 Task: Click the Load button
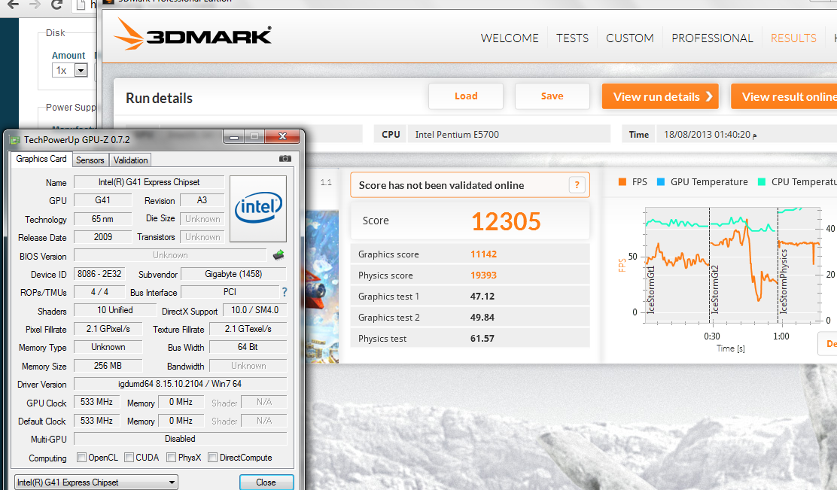tap(465, 96)
